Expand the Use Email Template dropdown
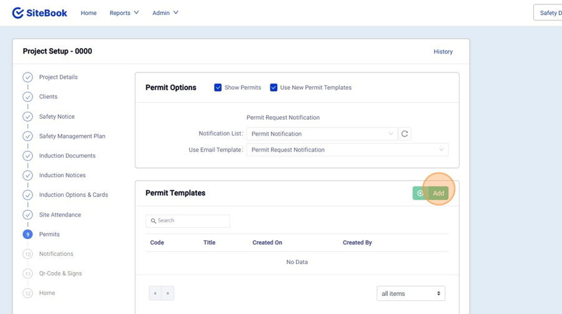The width and height of the screenshot is (562, 314). click(347, 150)
